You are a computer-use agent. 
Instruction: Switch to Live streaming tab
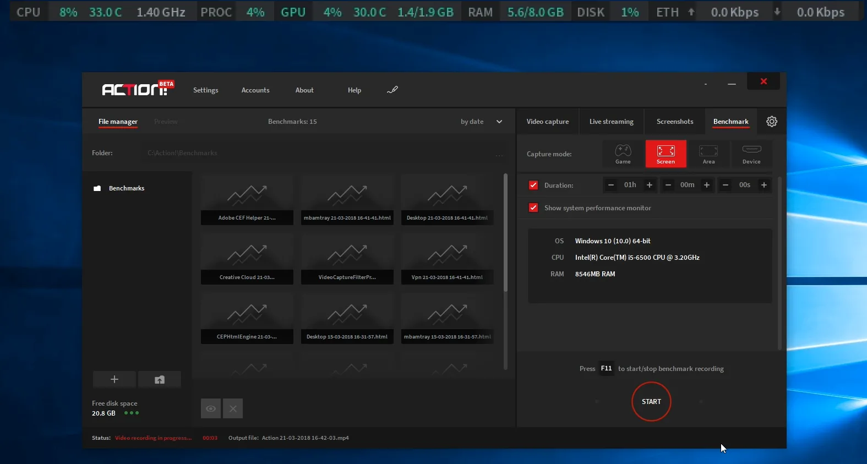(612, 122)
